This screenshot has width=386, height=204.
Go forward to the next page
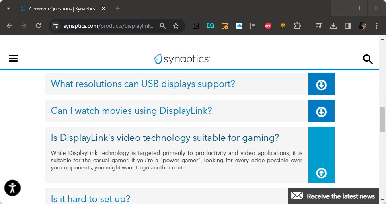[x=24, y=26]
